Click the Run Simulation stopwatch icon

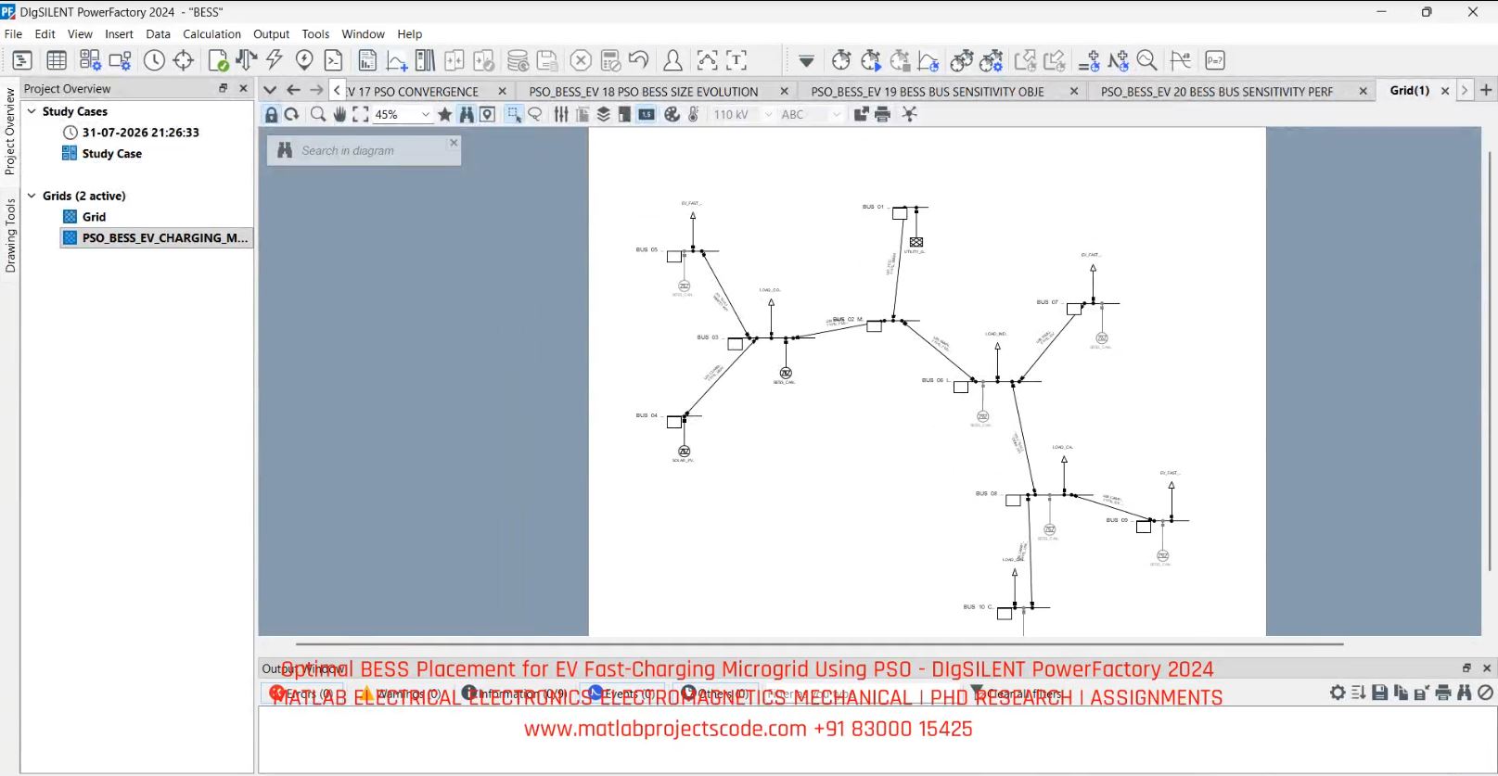[871, 60]
